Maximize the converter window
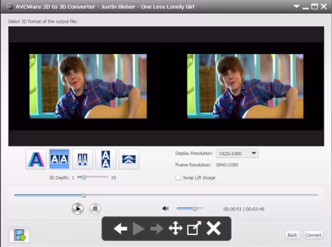The image size is (332, 247). pos(315,6)
